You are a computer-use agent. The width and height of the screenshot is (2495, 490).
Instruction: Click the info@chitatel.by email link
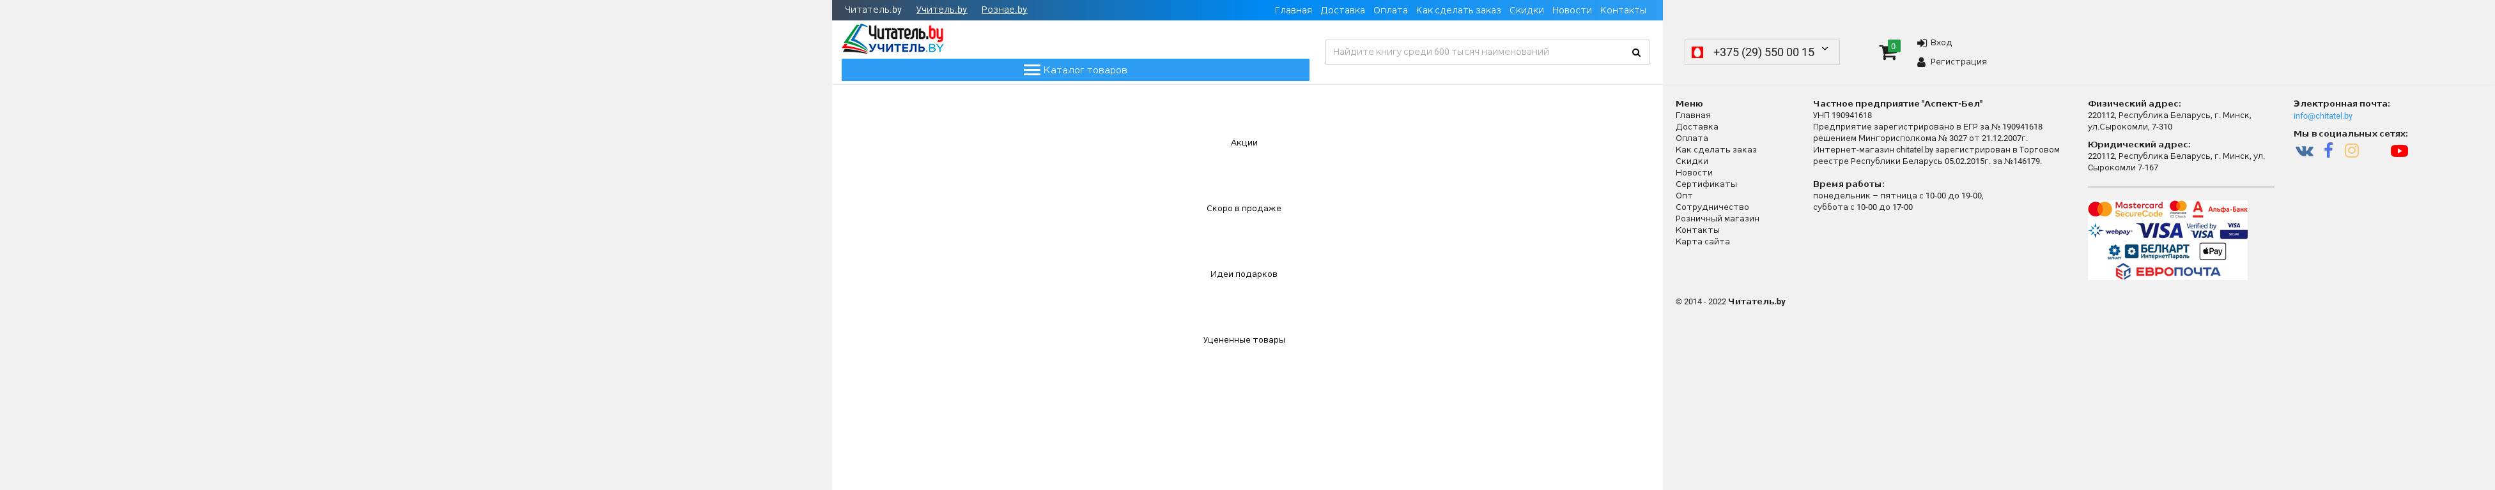pos(2322,116)
